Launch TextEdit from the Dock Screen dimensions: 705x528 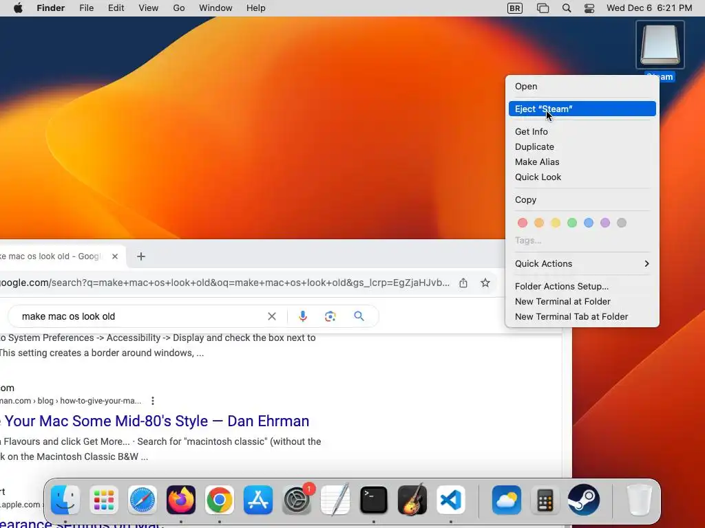pos(335,500)
